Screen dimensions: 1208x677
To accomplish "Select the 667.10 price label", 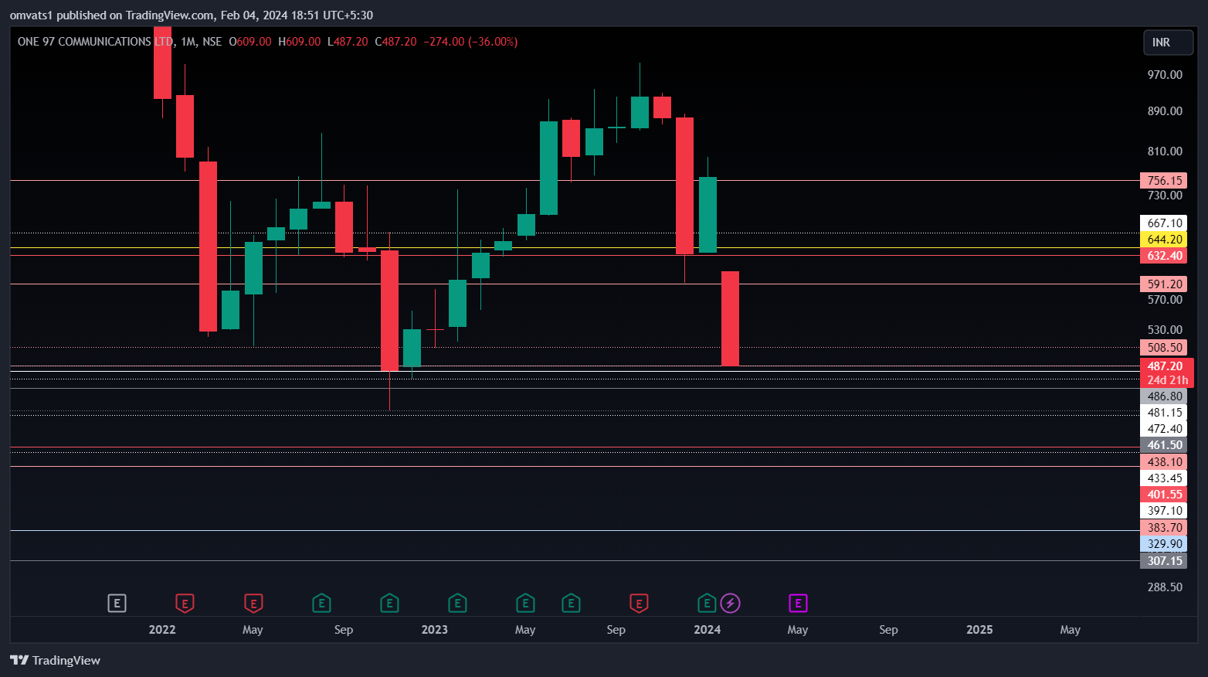I will click(1164, 223).
